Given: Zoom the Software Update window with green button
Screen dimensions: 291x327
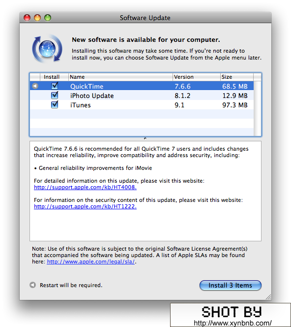Looking at the screenshot, I should (x=48, y=18).
